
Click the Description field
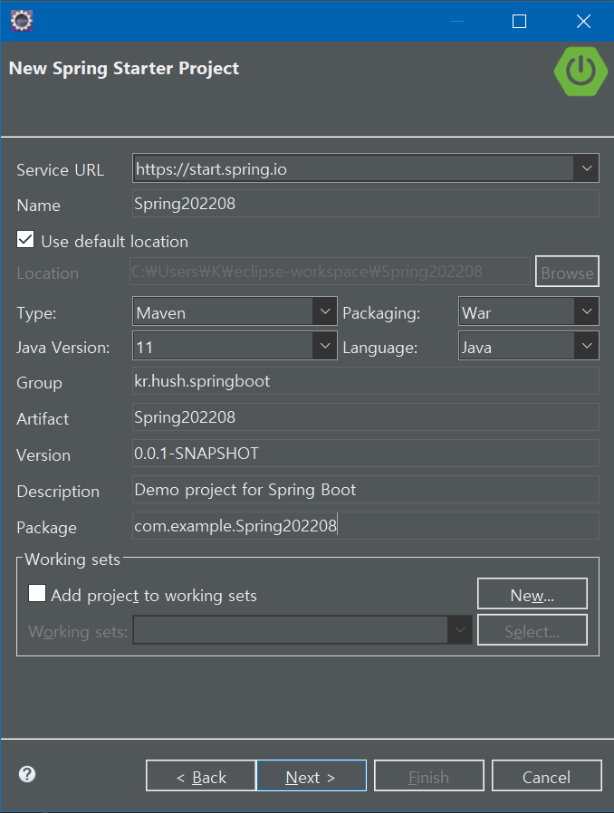366,490
